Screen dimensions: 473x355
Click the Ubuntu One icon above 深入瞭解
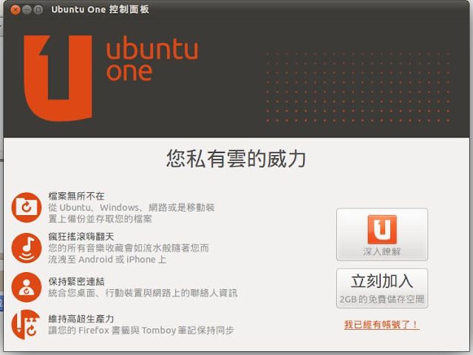tap(382, 229)
